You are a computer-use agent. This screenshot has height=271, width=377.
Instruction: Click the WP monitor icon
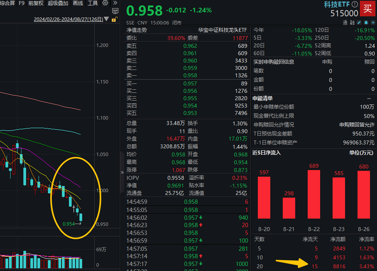pyautogui.click(x=115, y=11)
